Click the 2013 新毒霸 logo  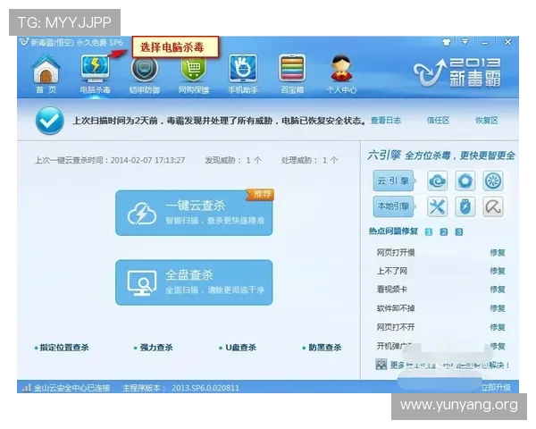[x=457, y=72]
